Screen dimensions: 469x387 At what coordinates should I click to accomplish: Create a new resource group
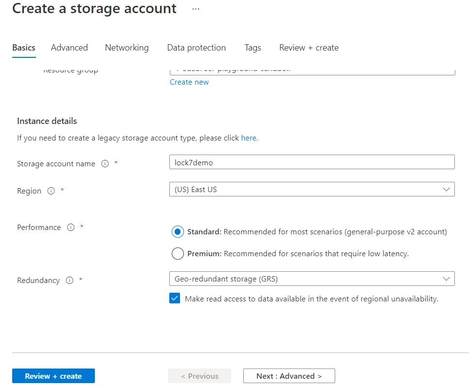point(189,82)
